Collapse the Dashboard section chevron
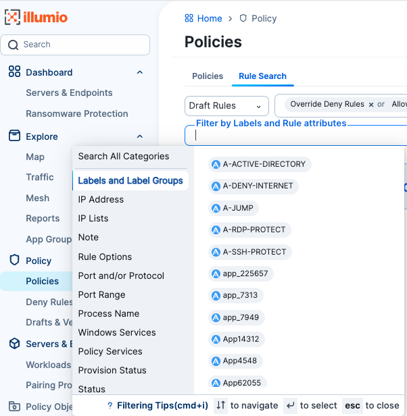The height and width of the screenshot is (416, 407). [x=140, y=72]
